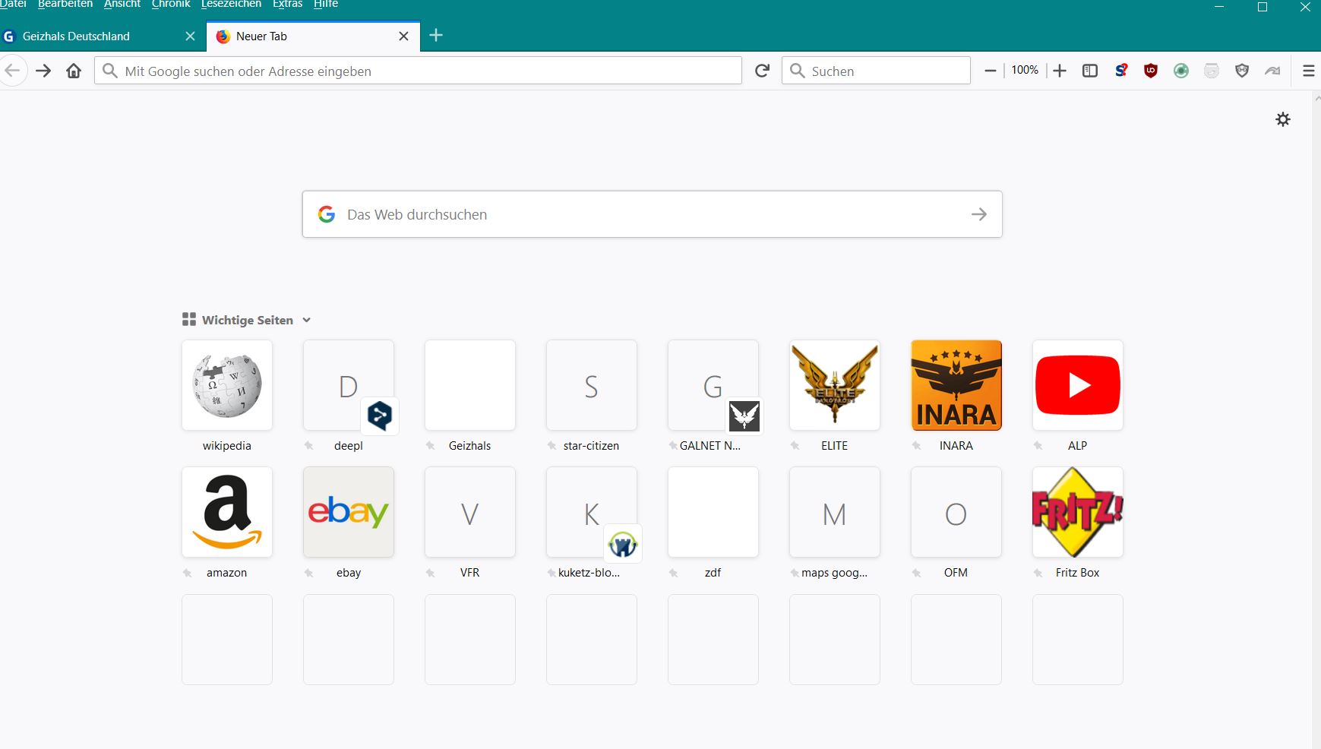The image size is (1321, 749).
Task: Open new tab settings gear
Action: (x=1283, y=119)
